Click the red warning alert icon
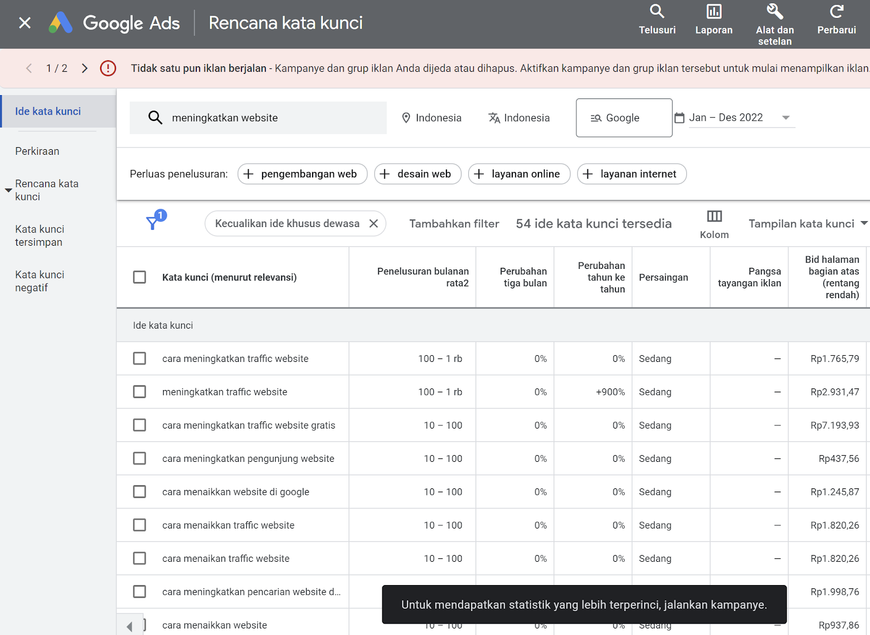870x635 pixels. click(x=108, y=68)
